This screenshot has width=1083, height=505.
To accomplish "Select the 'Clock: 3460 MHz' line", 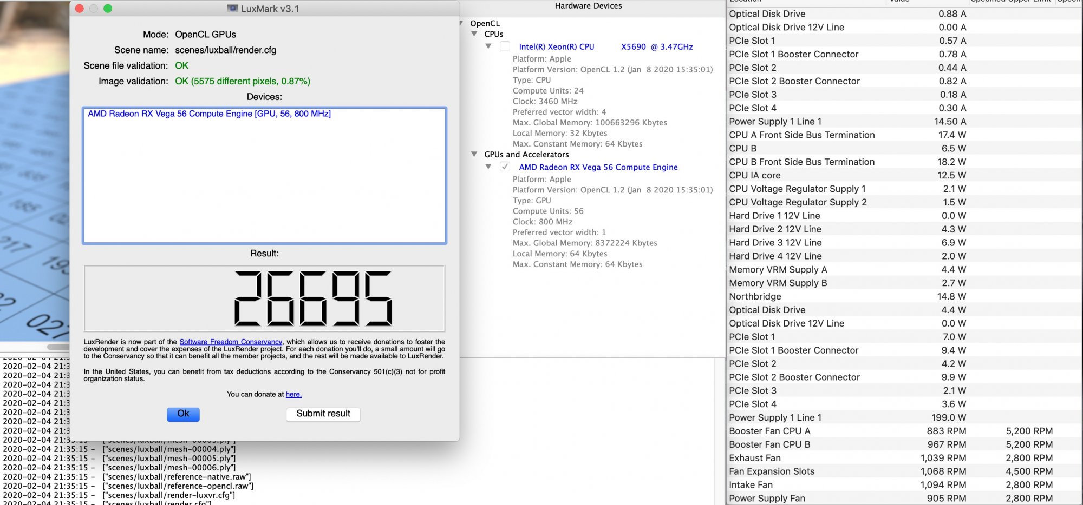I will click(545, 102).
